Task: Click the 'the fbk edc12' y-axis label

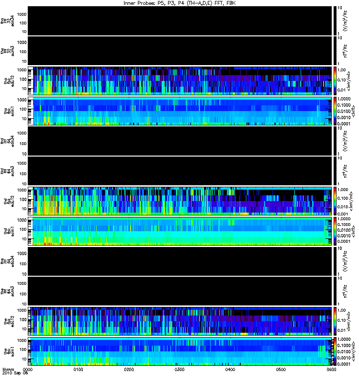Action: [x=9, y=321]
